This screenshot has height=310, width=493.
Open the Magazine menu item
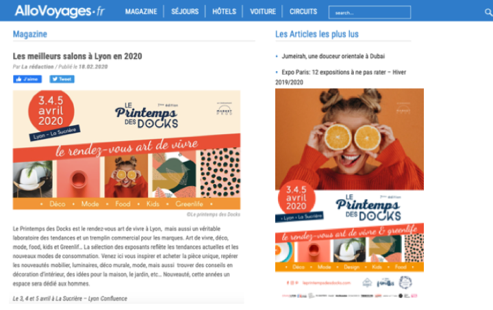[x=141, y=12]
